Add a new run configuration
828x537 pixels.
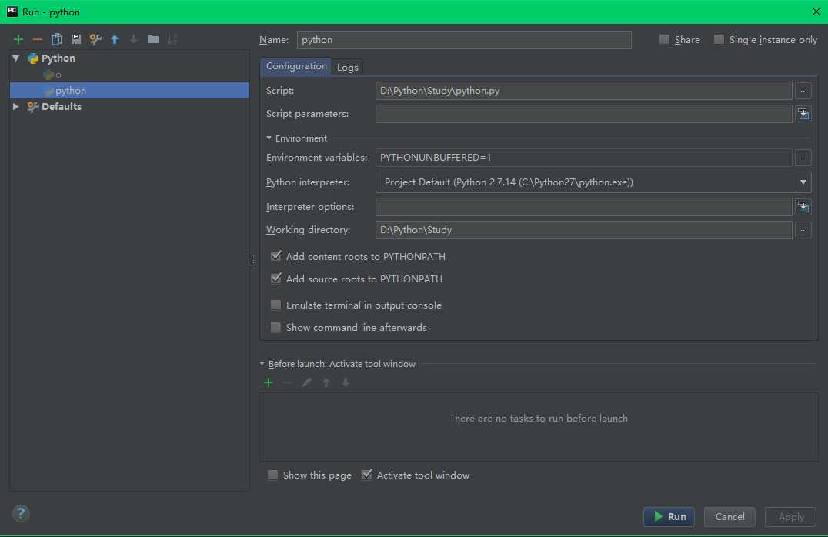click(x=18, y=39)
